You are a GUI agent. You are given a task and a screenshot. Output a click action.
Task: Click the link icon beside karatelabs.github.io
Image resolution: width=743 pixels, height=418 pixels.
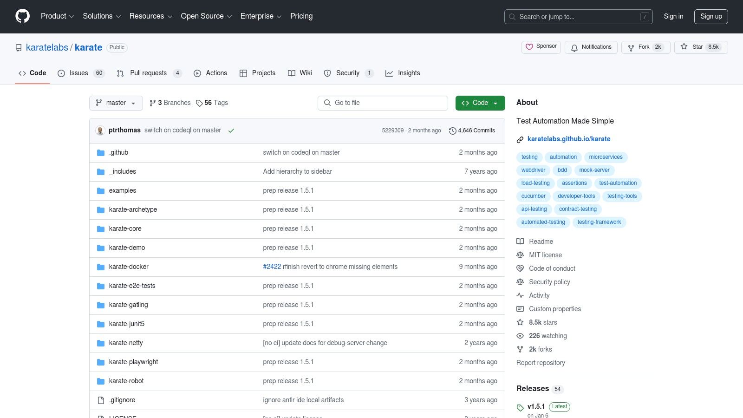point(520,139)
